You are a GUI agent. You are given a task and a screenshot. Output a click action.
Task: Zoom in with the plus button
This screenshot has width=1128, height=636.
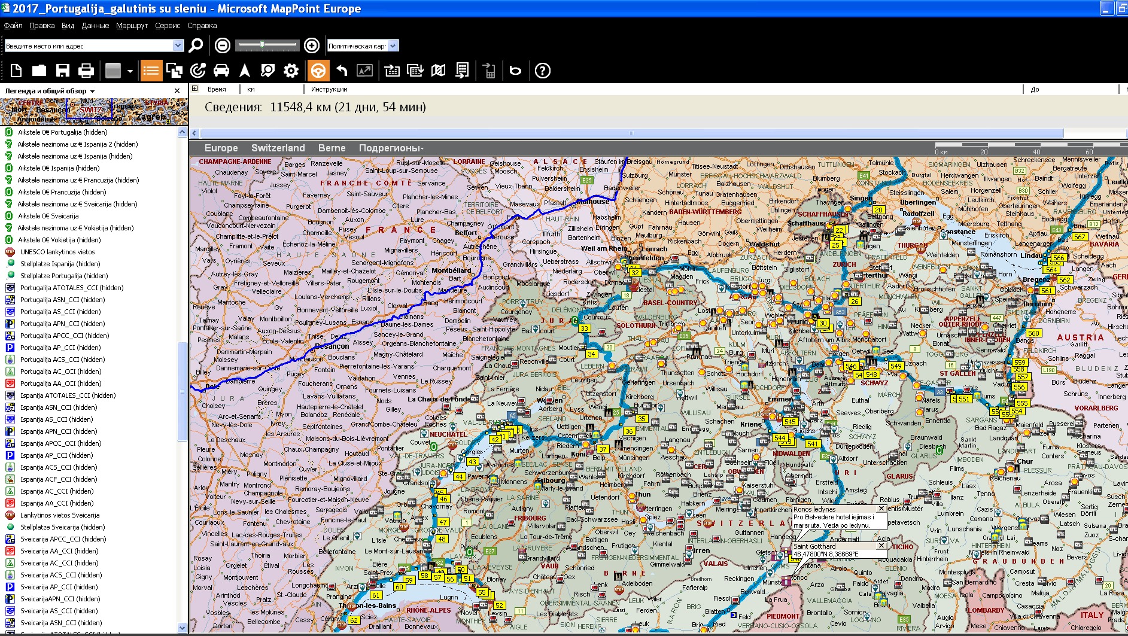[x=312, y=45]
